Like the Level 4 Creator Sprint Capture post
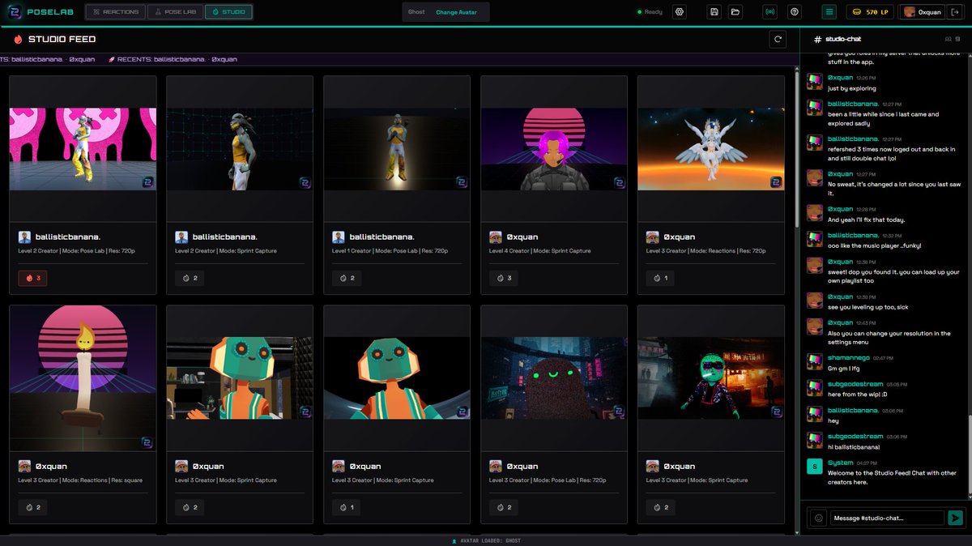 point(503,278)
